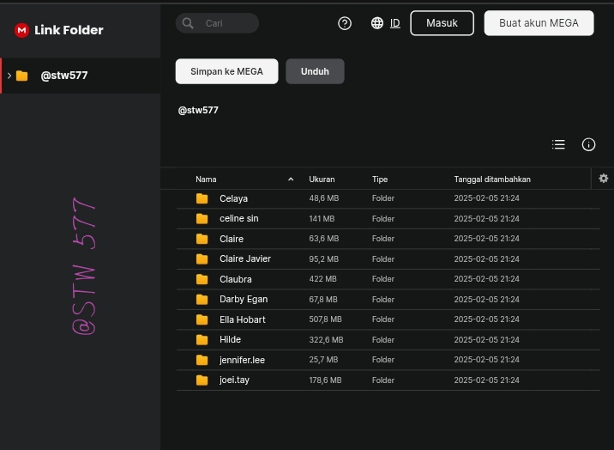Click the joei.tay folder icon

202,380
